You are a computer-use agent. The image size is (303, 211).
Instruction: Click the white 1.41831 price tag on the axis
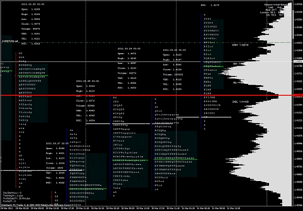point(298,61)
